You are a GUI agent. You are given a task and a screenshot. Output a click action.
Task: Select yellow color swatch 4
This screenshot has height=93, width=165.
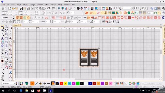point(65,83)
